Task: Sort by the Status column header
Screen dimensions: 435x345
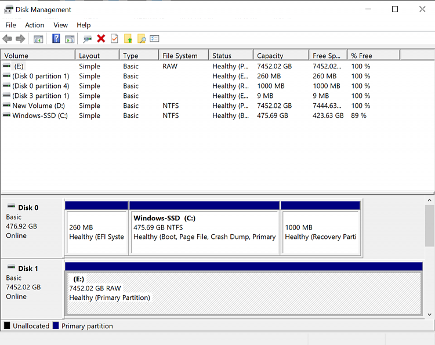Action: [x=231, y=56]
